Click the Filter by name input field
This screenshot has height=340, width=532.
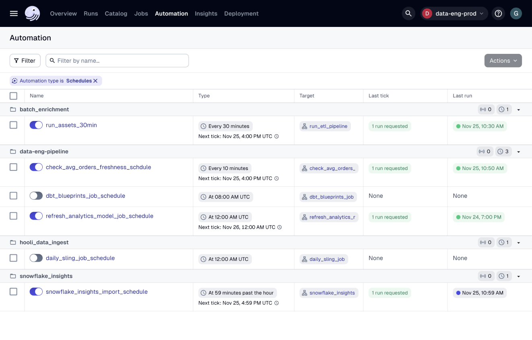coord(117,60)
